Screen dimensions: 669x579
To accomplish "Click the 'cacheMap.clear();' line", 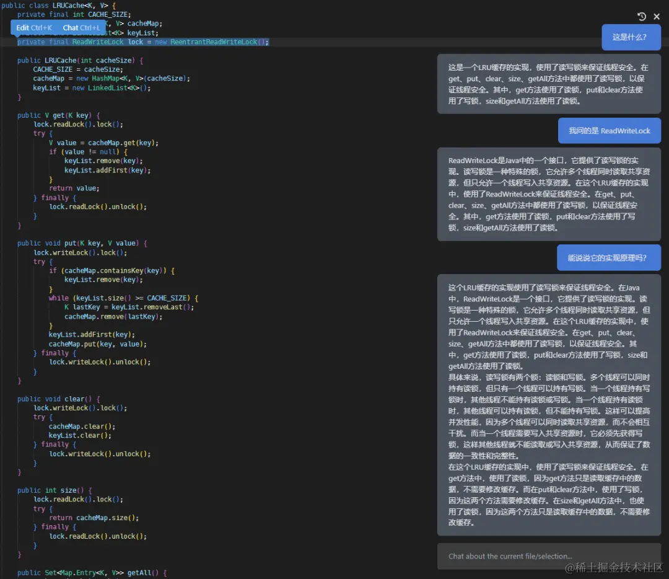I will tap(82, 426).
